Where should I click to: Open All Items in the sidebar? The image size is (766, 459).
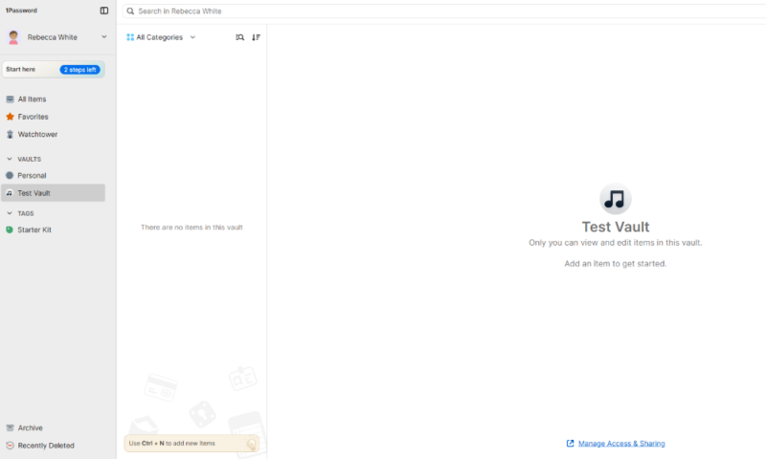54,99
